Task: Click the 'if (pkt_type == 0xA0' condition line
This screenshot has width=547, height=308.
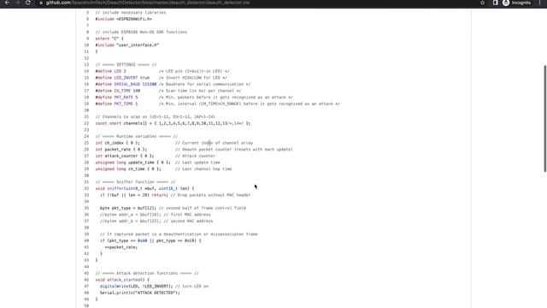Action: [x=150, y=240]
